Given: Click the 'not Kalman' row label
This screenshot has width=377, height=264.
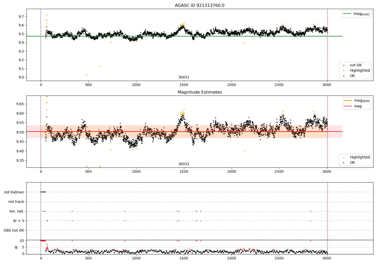Looking at the screenshot, I should pyautogui.click(x=14, y=192).
